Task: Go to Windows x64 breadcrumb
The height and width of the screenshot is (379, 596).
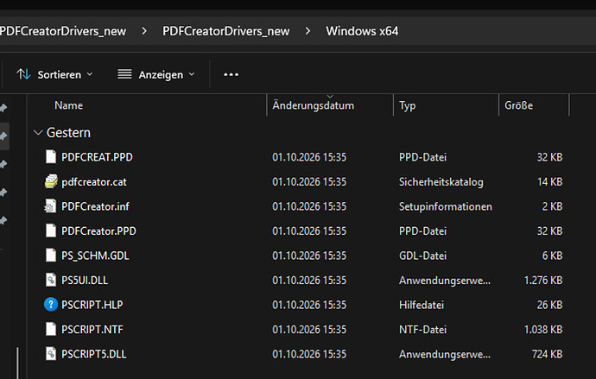Action: (362, 31)
